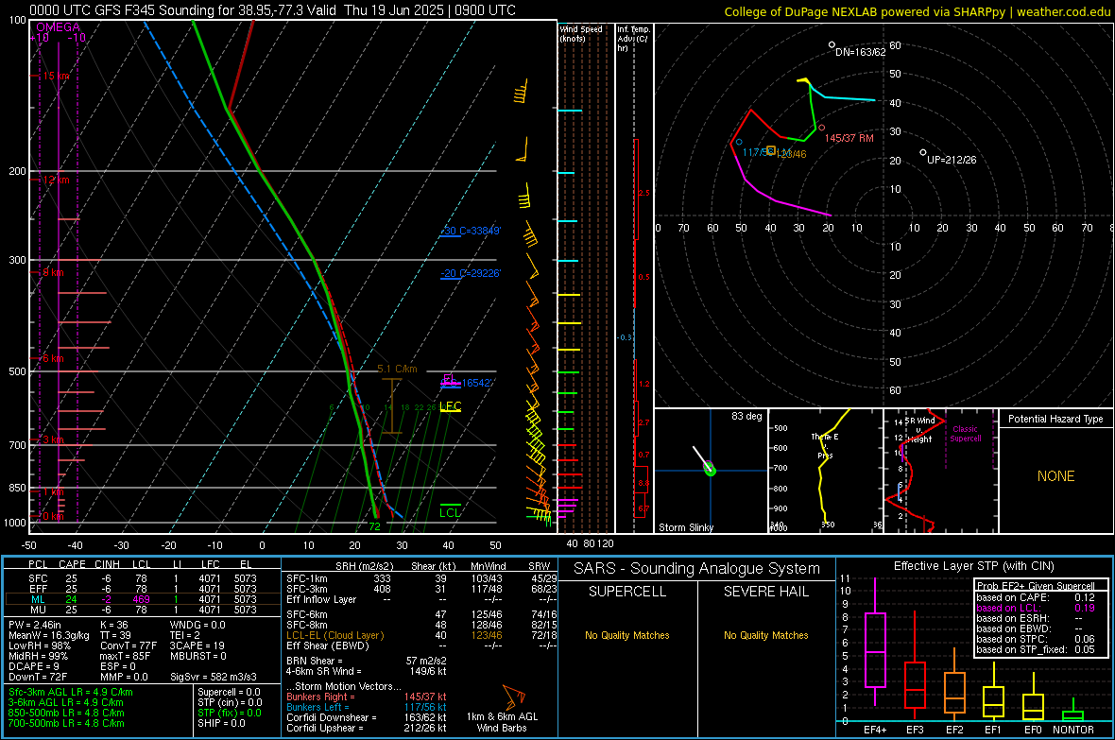1115x740 pixels.
Task: Click the 6 km height marker
Action: (53, 358)
